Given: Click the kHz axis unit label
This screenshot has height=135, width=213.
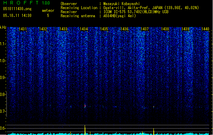Looking at the screenshot, I should 3,27.
